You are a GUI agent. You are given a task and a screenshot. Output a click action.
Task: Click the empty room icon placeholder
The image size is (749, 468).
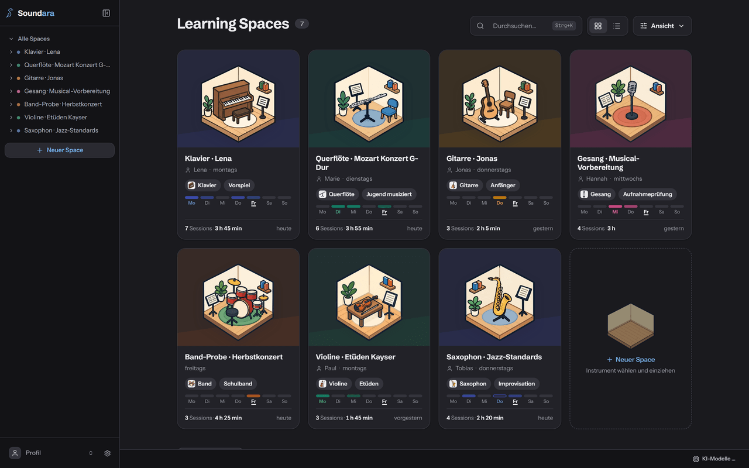point(631,326)
